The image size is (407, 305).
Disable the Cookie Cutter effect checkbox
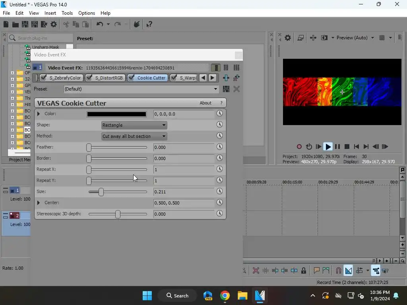click(x=131, y=77)
